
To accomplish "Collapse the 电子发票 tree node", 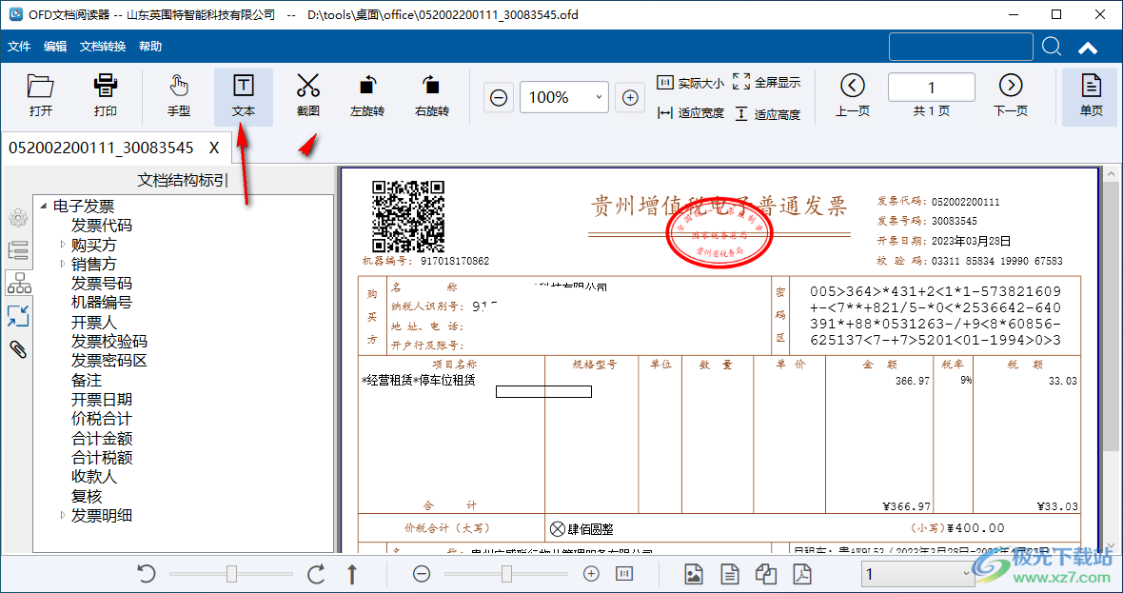I will [x=43, y=207].
